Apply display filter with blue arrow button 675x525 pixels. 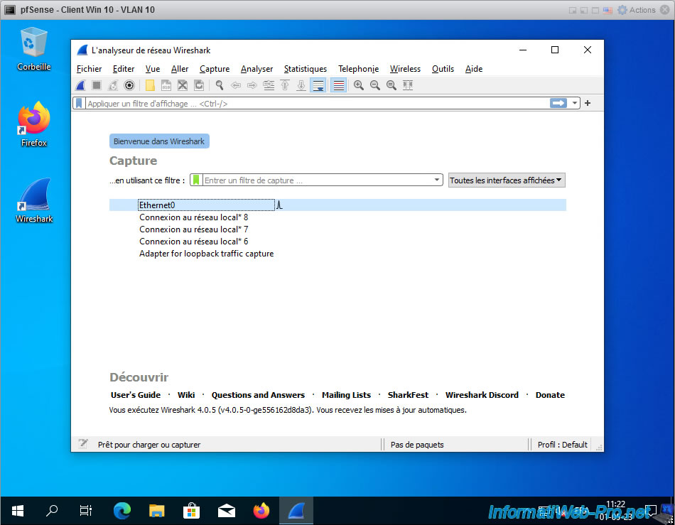(x=558, y=103)
